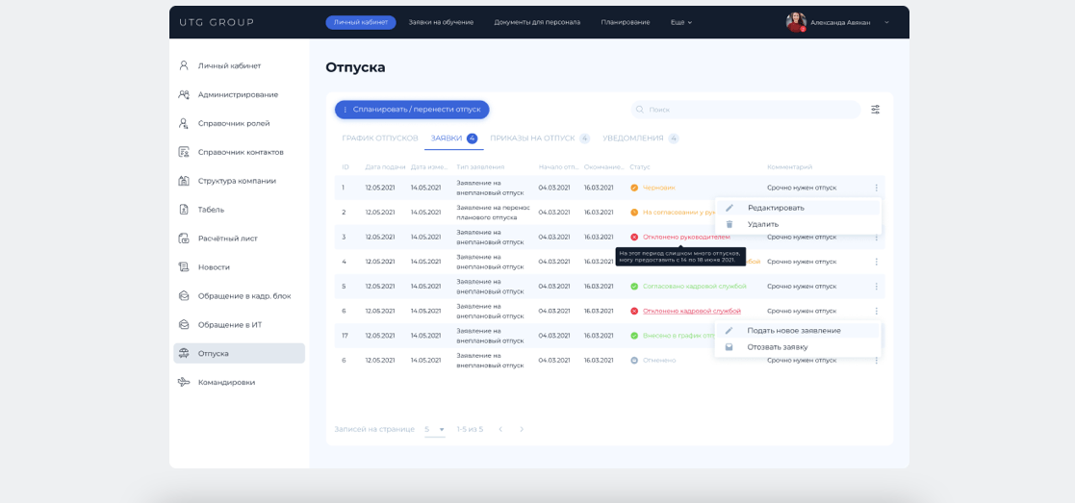Click the Табель sidebar icon
Image resolution: width=1075 pixels, height=503 pixels.
coord(183,210)
